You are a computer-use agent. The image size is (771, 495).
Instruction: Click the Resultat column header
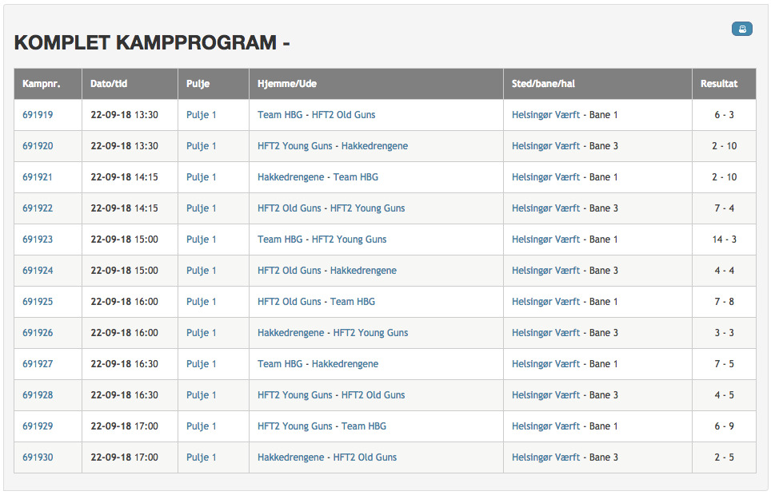[719, 84]
